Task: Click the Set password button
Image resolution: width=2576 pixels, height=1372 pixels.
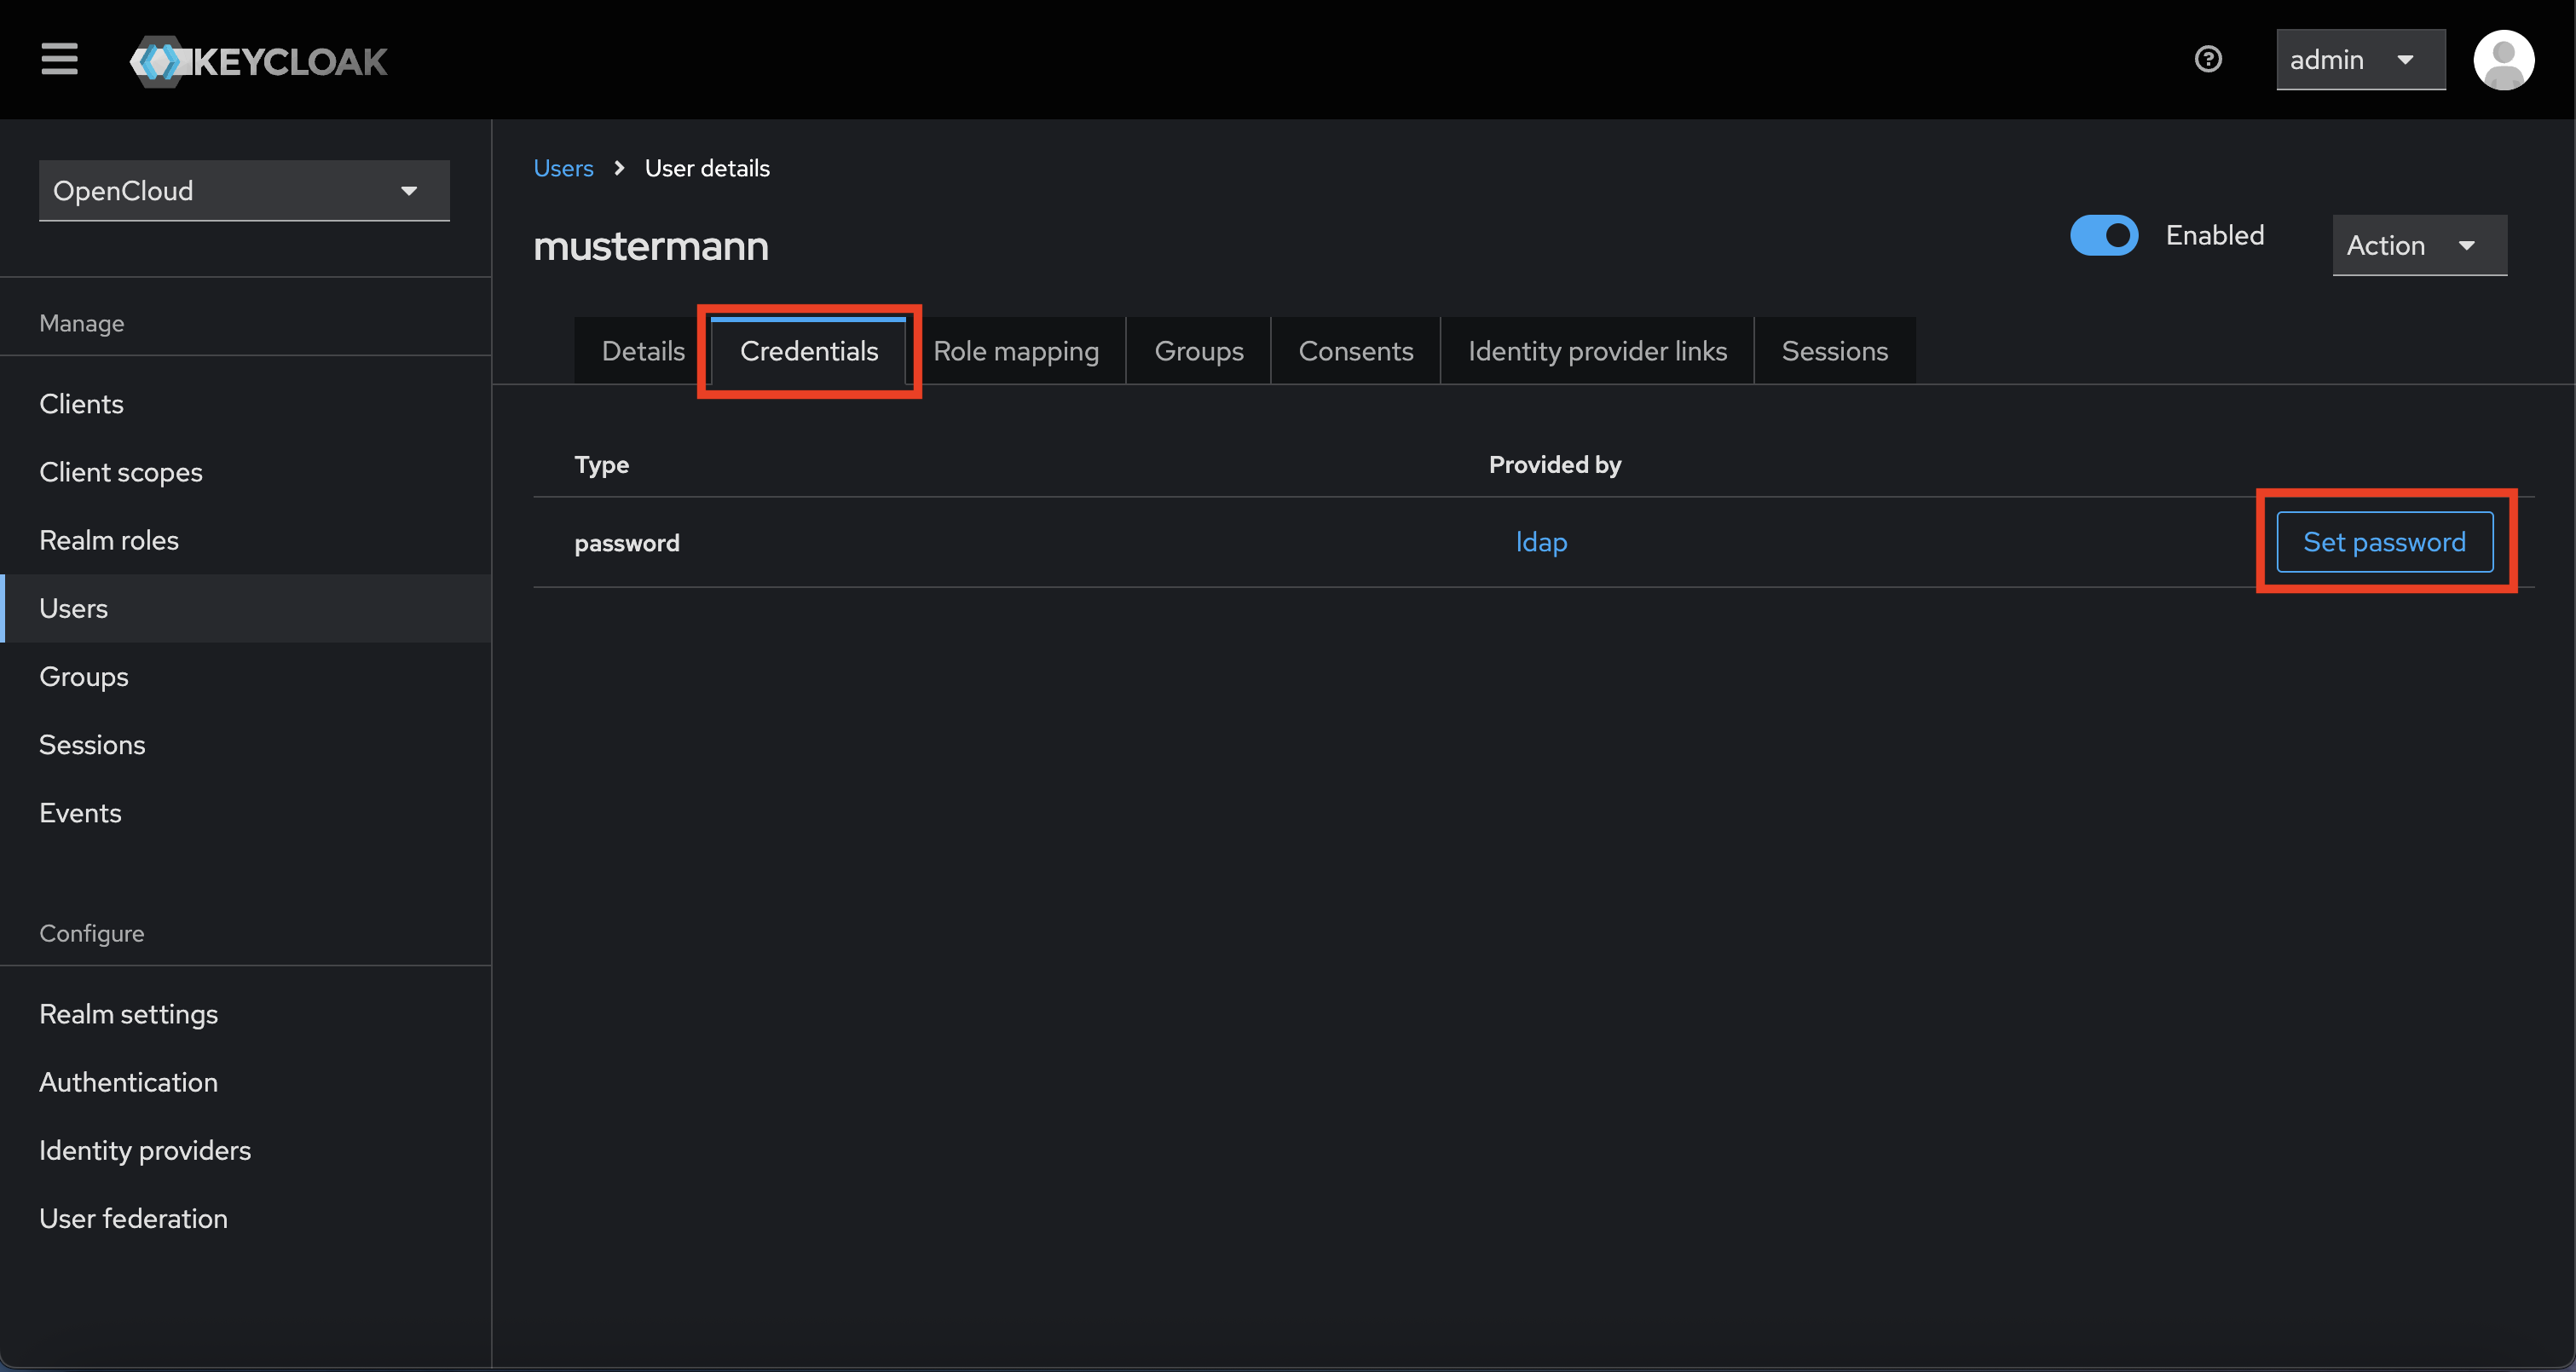Action: coord(2383,542)
